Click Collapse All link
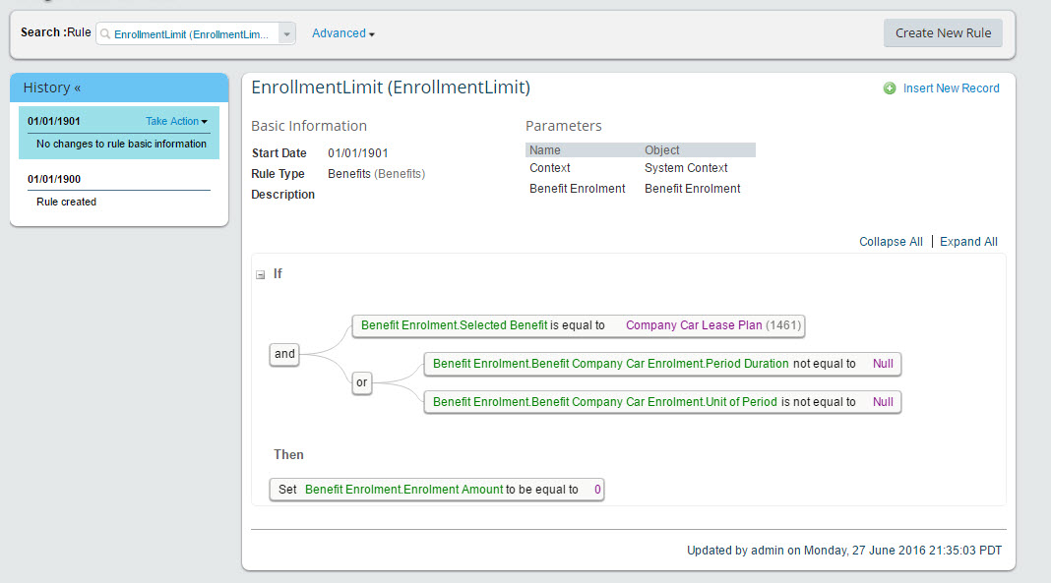 [x=891, y=242]
